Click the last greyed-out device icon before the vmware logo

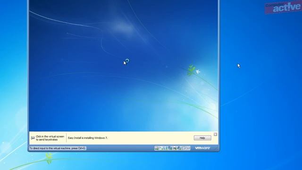(x=188, y=148)
